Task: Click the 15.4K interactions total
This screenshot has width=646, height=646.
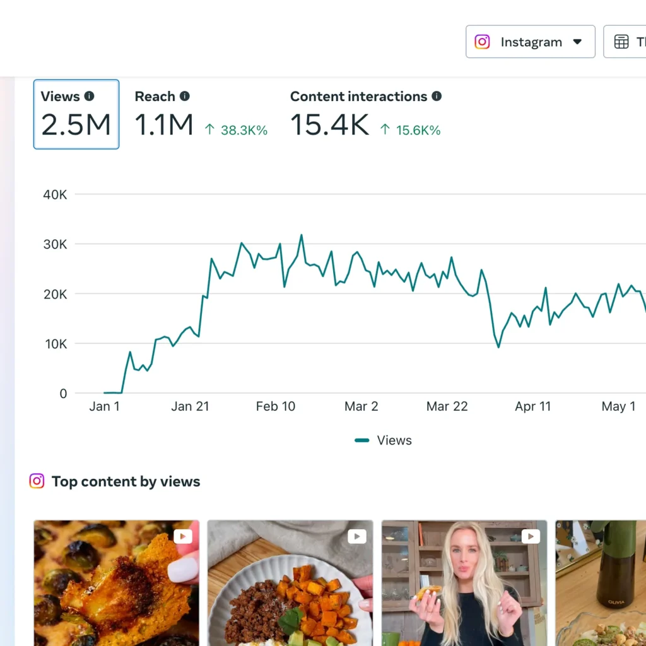Action: 329,125
